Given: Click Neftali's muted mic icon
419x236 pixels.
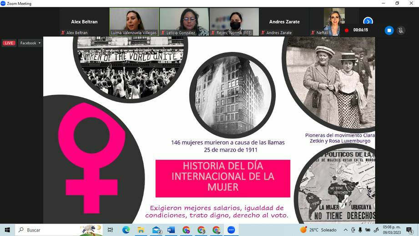Looking at the screenshot, I should (x=313, y=33).
